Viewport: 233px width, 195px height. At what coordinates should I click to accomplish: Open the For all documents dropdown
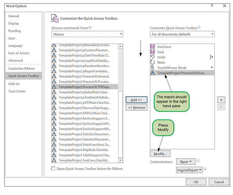click(182, 34)
